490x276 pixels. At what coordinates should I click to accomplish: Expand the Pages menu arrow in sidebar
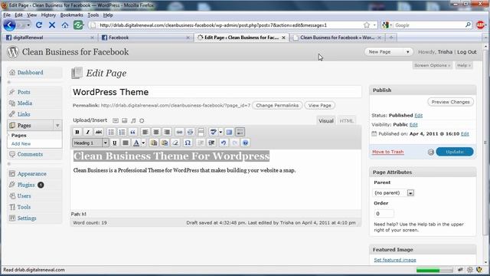point(57,126)
